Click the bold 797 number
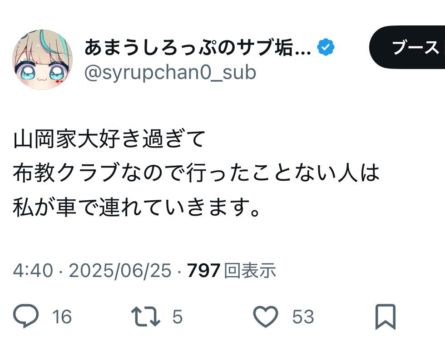The image size is (445, 346). (203, 271)
